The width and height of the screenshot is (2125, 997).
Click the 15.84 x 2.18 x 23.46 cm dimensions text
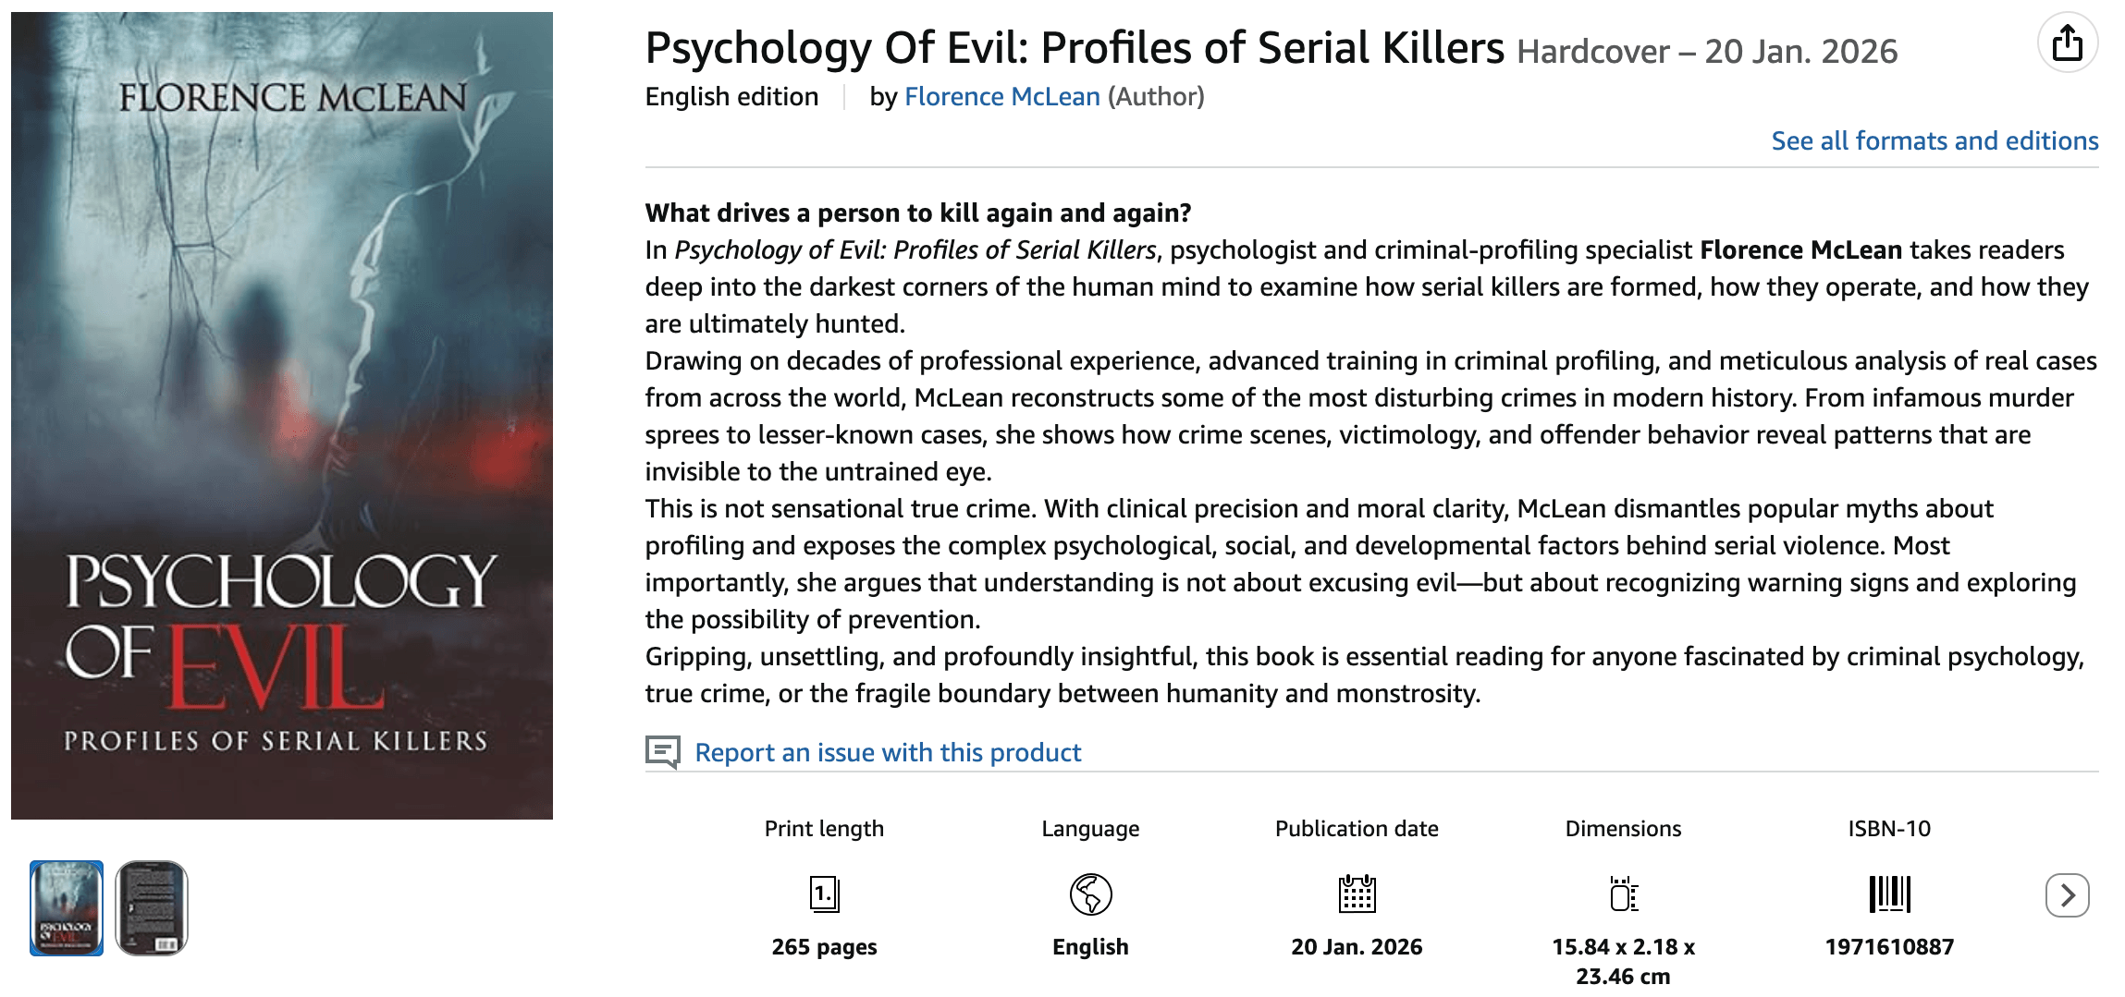point(1623,961)
